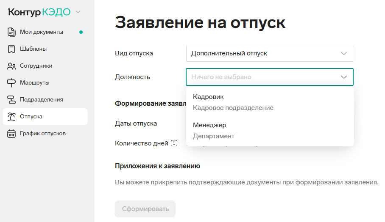Navigate to График отпусков page
The image size is (385, 222).
pyautogui.click(x=43, y=134)
